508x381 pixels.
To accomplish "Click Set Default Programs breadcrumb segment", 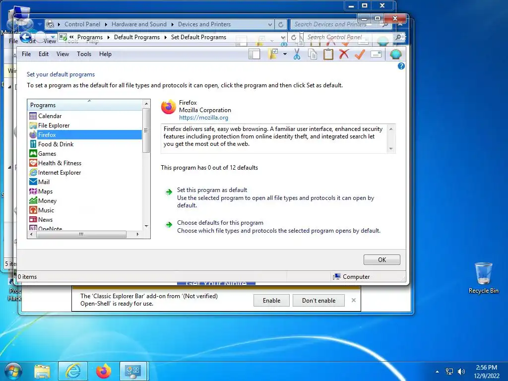I will (198, 37).
